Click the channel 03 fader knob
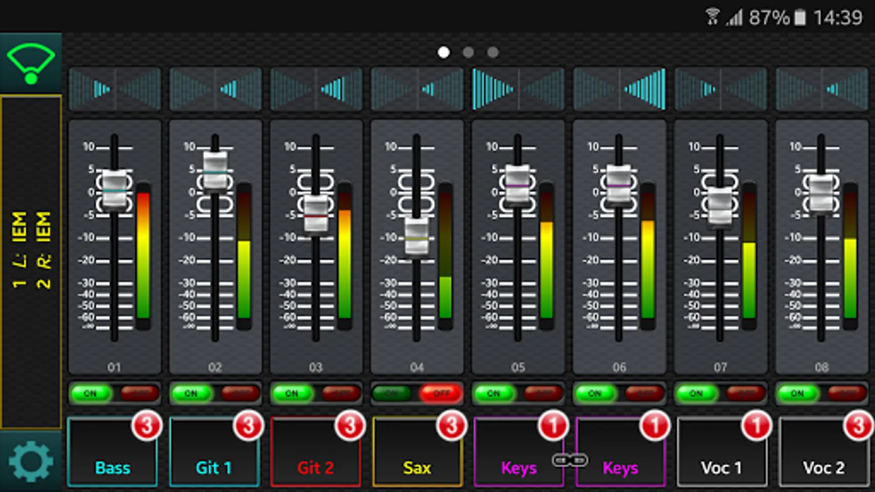The width and height of the screenshot is (875, 492). (x=316, y=215)
